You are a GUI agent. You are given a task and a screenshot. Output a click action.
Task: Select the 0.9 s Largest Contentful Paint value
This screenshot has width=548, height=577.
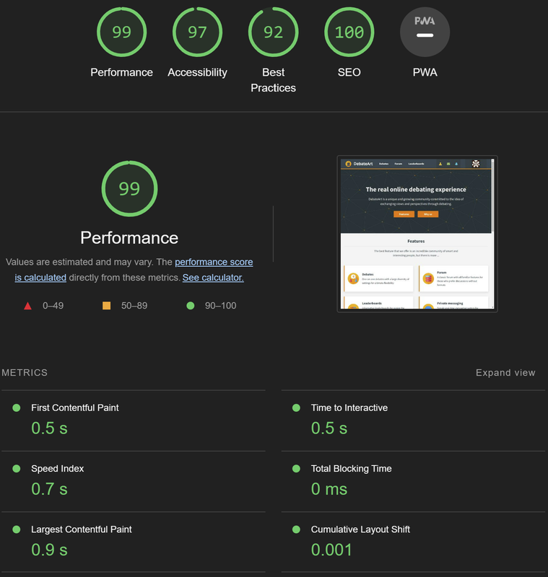tap(49, 550)
